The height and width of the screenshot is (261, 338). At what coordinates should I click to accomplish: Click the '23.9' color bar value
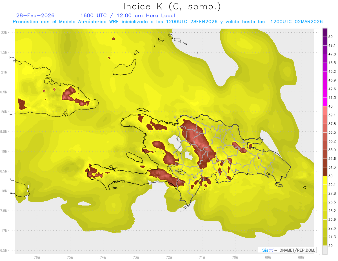click(332, 220)
